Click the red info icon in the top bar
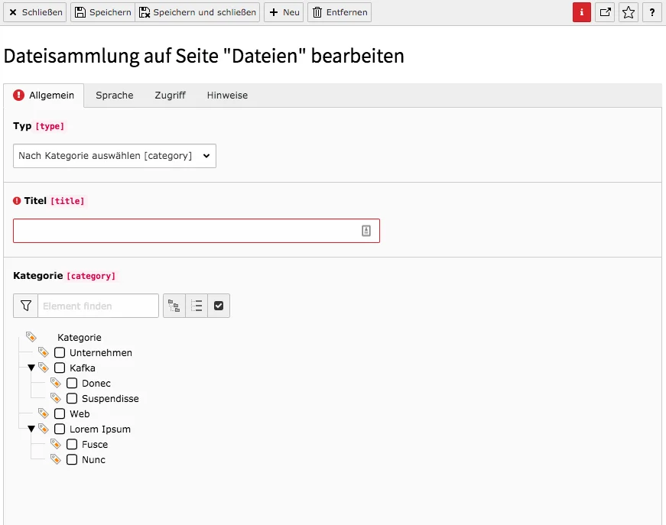This screenshot has height=525, width=666. coord(582,12)
